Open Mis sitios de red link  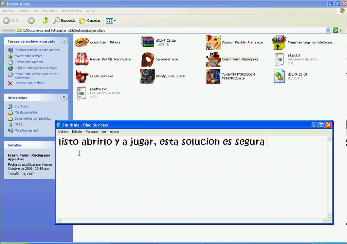click(x=26, y=130)
